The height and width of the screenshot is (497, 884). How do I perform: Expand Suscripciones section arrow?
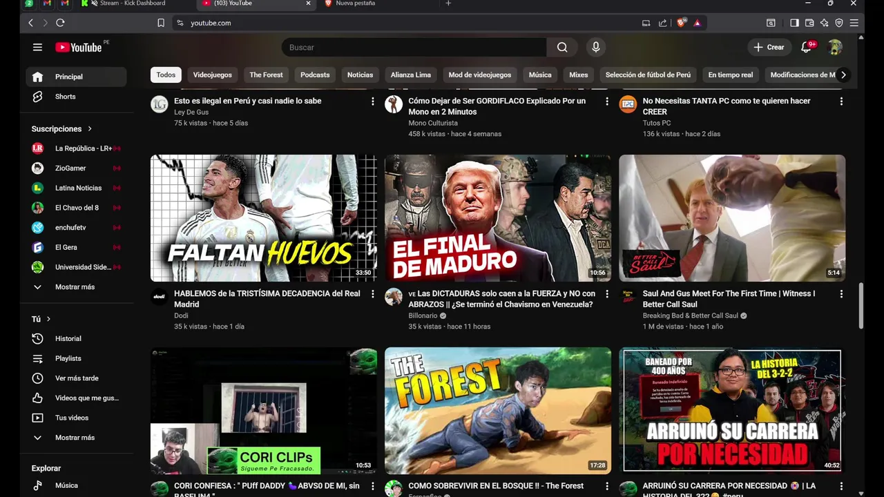point(90,129)
